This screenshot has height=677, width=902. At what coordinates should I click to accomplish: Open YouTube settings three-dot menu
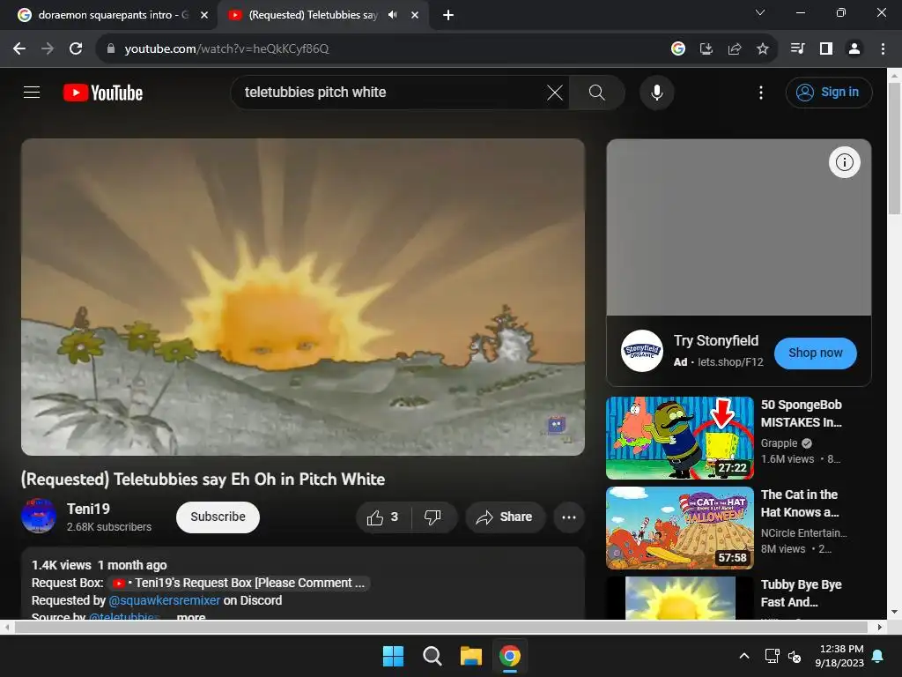point(760,92)
